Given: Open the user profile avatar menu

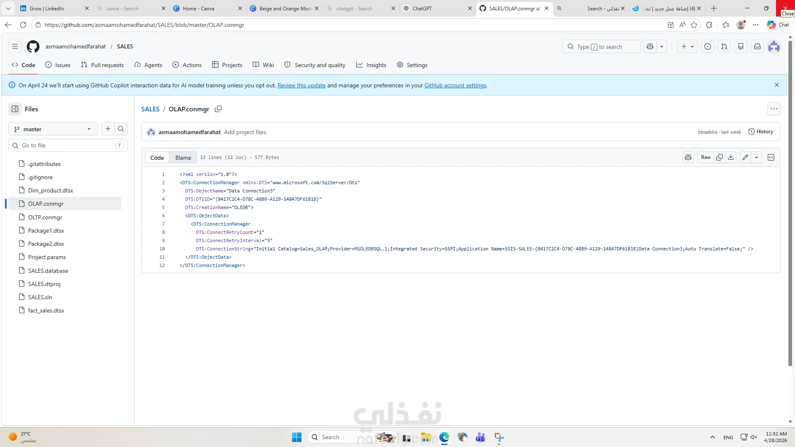Looking at the screenshot, I should [x=774, y=46].
